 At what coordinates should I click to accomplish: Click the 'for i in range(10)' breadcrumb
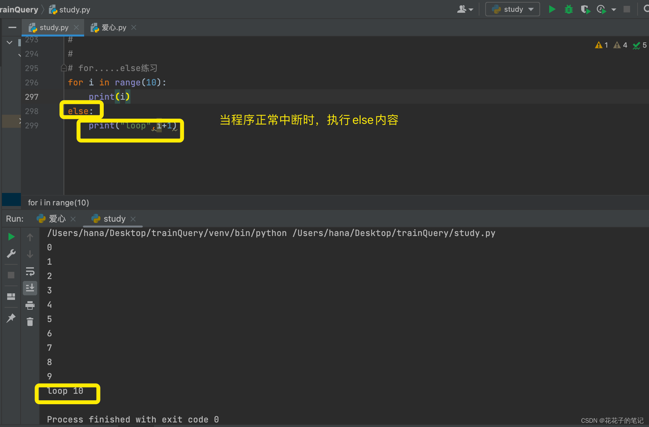coord(58,203)
